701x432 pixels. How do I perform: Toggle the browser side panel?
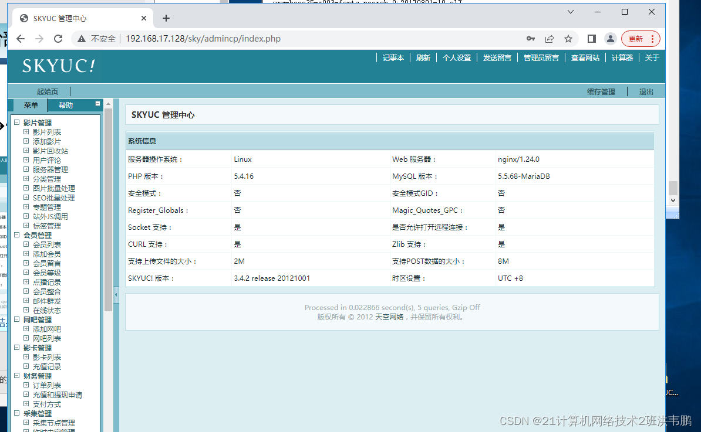click(x=591, y=39)
